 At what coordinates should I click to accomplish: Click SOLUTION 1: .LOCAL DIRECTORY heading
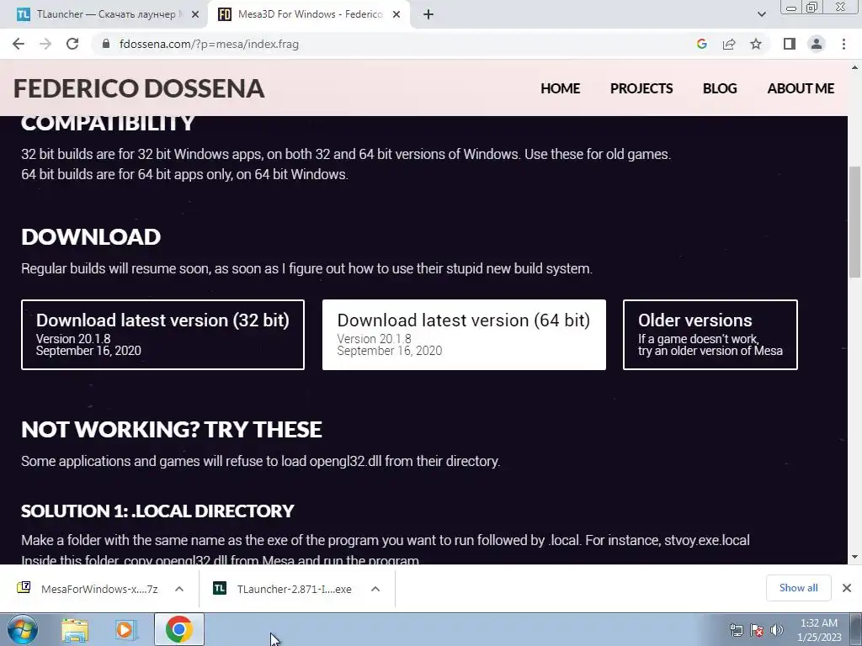[x=157, y=511]
